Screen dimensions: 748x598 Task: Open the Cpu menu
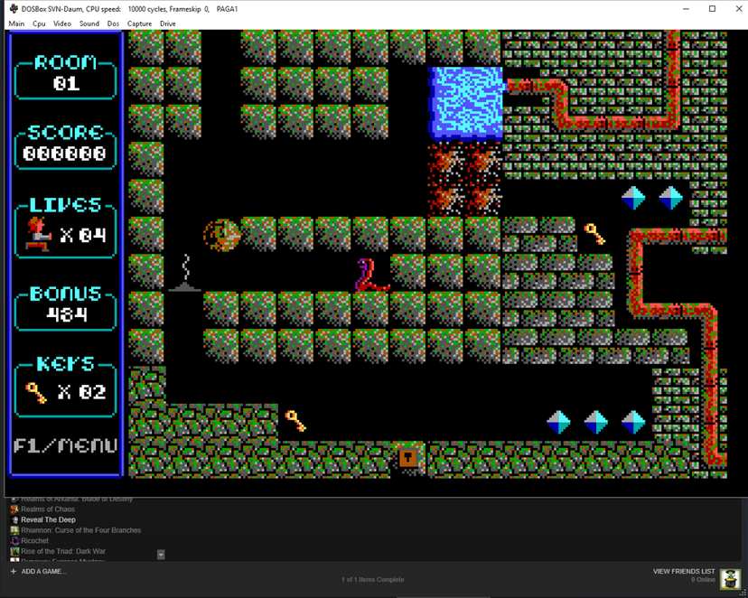(39, 23)
